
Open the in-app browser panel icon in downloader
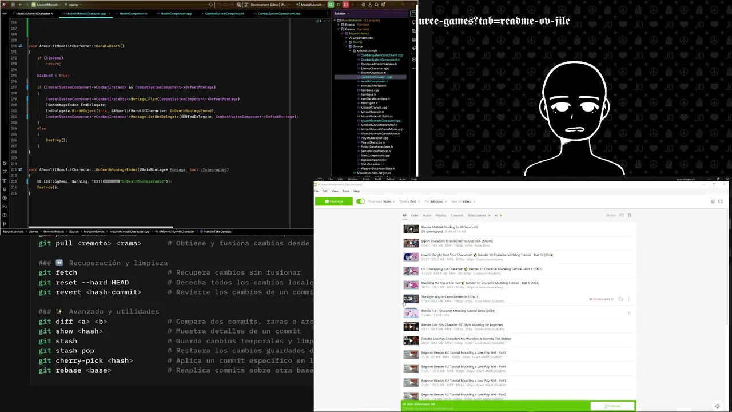(x=721, y=201)
